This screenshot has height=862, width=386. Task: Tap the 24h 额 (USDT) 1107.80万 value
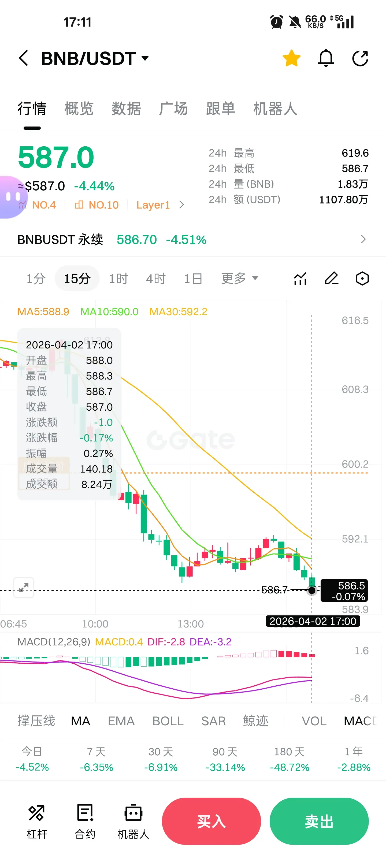343,200
